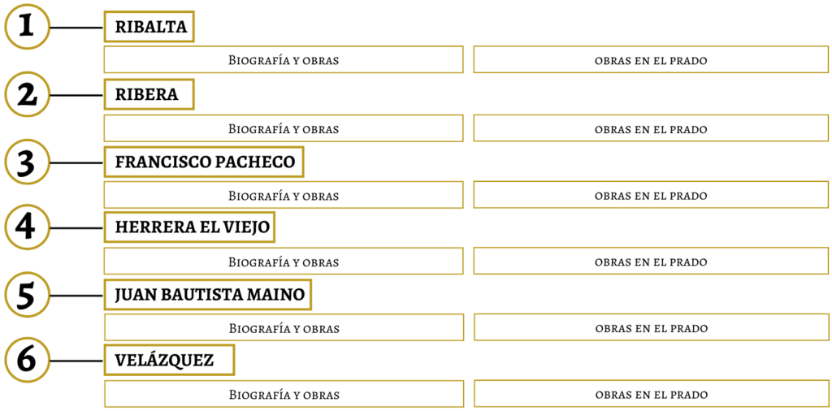Image resolution: width=832 pixels, height=411 pixels.
Task: Click the number 4 circle icon
Action: pyautogui.click(x=27, y=227)
